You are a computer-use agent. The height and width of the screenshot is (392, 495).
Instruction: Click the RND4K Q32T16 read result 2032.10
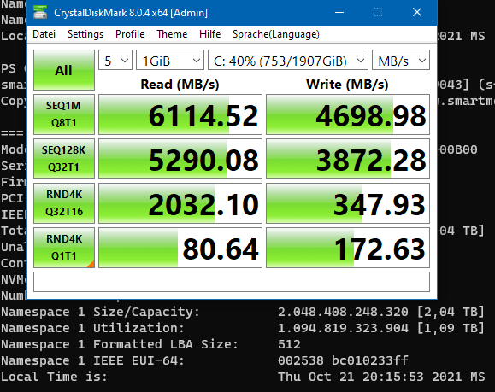180,203
